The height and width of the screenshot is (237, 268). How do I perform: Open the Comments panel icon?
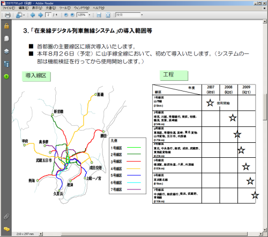[x=6, y=229]
